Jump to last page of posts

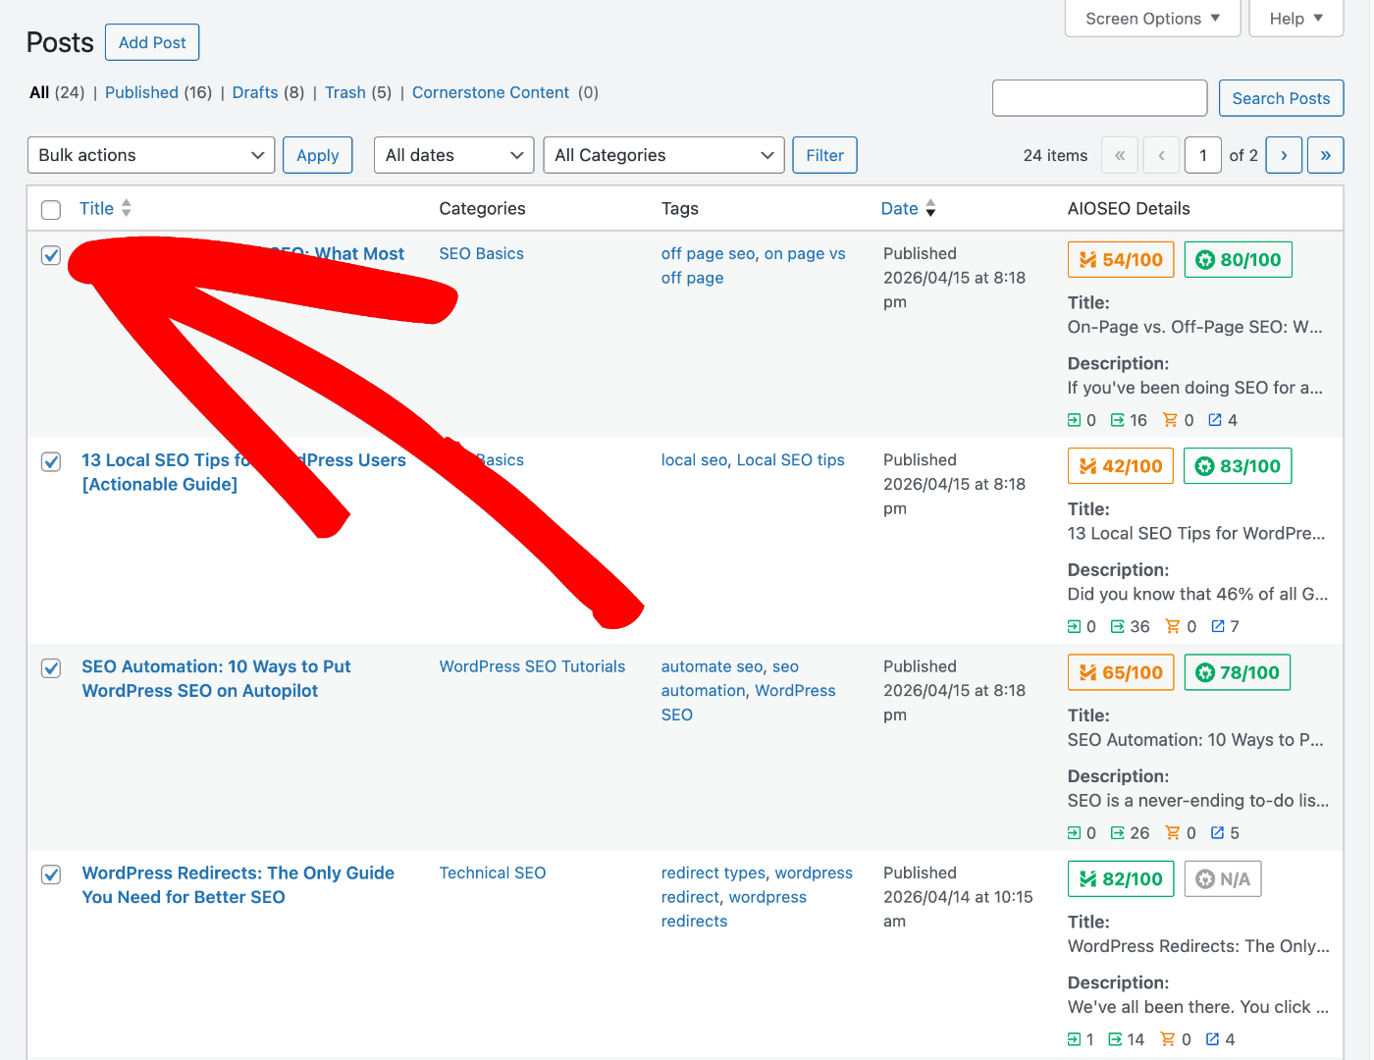(x=1325, y=155)
